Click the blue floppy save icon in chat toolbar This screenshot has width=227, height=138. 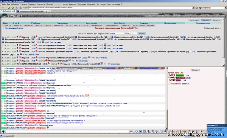(145, 132)
